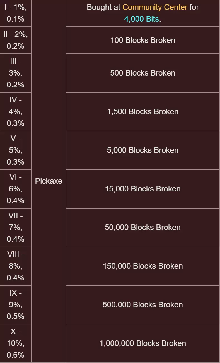Open the Community Center link
This screenshot has width=220, height=363.
pos(155,7)
